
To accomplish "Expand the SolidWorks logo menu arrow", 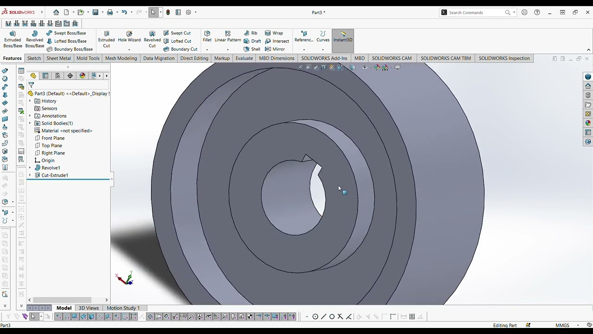I will click(42, 13).
